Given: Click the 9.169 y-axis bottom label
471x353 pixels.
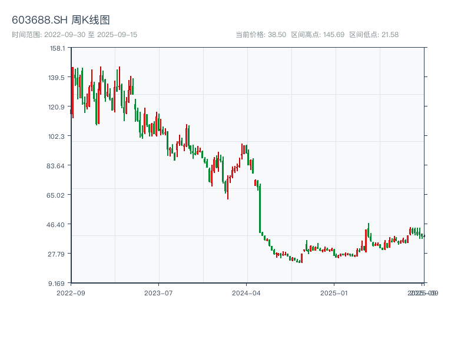Looking at the screenshot, I should point(58,283).
